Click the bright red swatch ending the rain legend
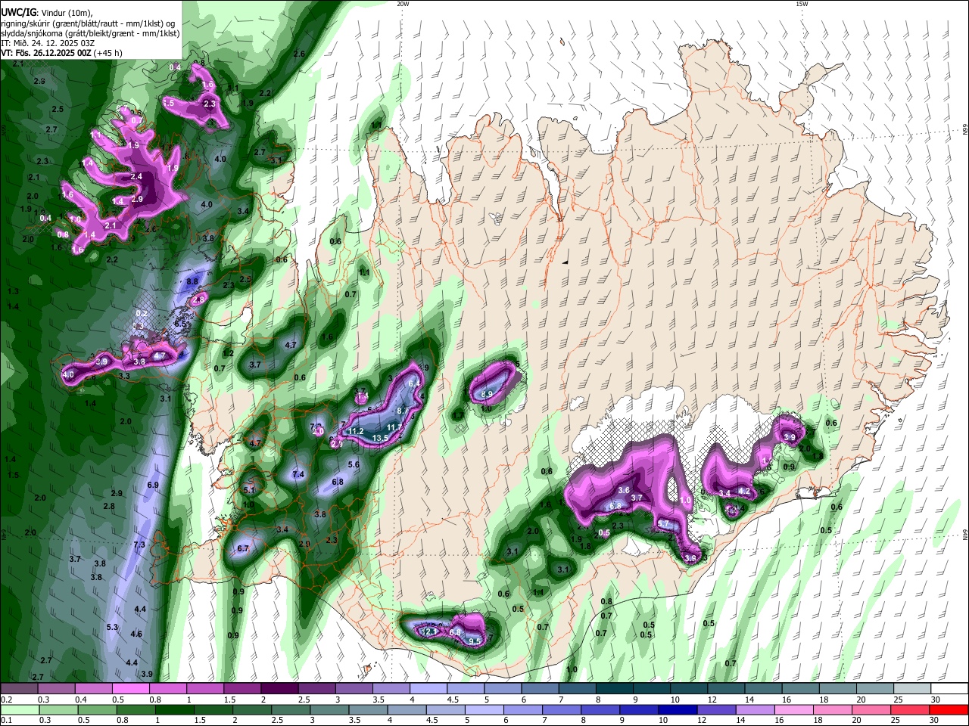This screenshot has width=969, height=726. pyautogui.click(x=949, y=709)
